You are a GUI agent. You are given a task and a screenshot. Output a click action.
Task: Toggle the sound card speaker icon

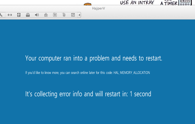(x=37, y=15)
